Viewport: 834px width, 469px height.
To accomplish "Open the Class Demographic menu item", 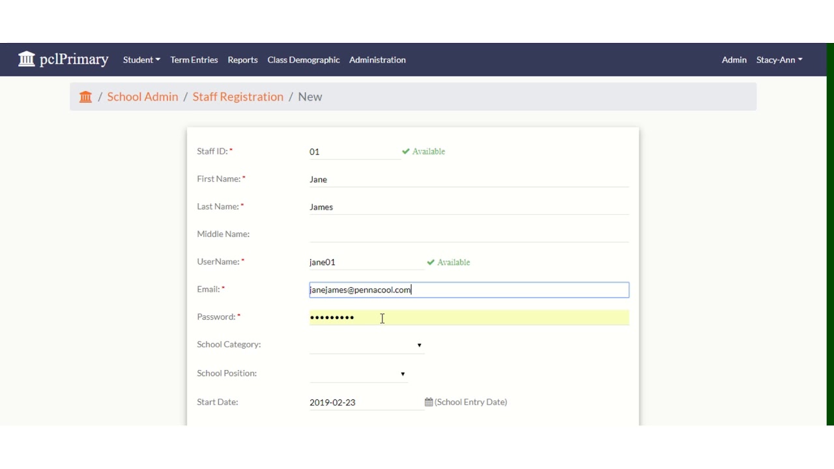I will (304, 60).
